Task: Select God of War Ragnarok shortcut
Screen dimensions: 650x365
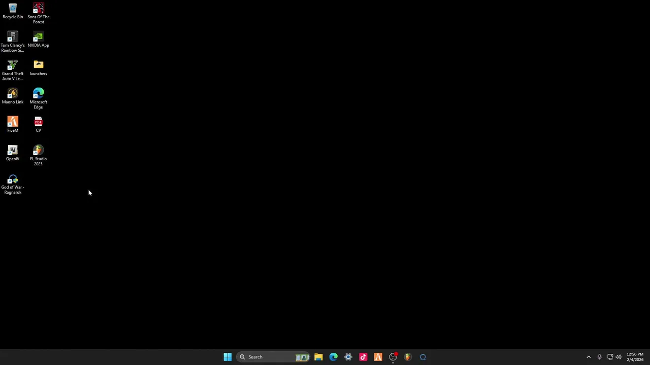Action: (13, 184)
